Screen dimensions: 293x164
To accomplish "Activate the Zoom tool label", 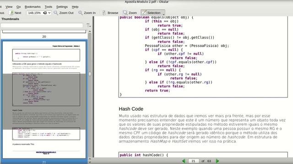I will click(x=133, y=13).
